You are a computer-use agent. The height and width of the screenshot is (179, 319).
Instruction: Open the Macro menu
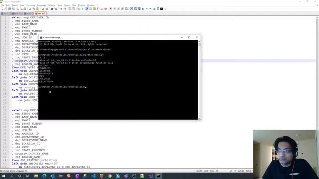(67, 5)
